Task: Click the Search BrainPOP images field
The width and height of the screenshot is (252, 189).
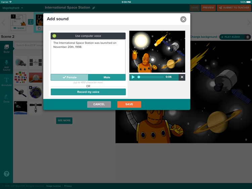Action: click(x=29, y=45)
